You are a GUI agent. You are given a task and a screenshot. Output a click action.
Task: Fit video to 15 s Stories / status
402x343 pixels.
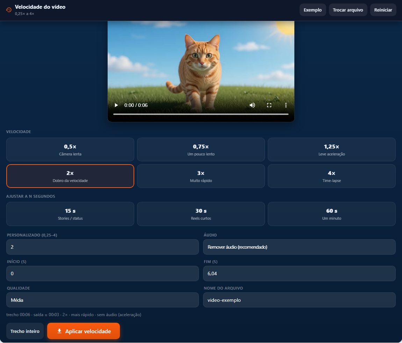70,214
